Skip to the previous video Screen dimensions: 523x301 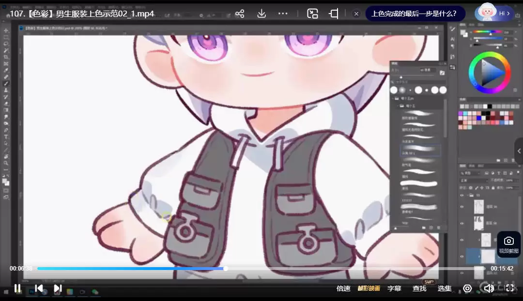pyautogui.click(x=39, y=288)
